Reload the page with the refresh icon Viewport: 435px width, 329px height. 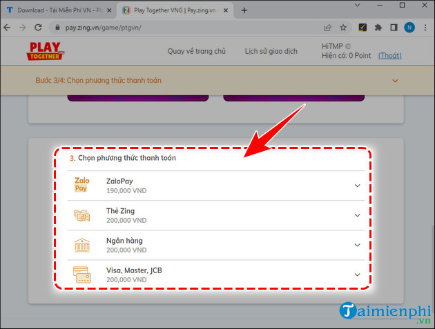tap(38, 28)
